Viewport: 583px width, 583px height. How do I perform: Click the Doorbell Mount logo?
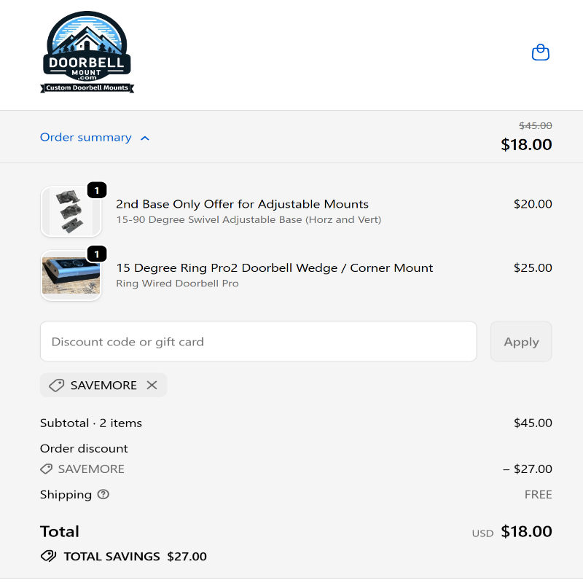(87, 53)
